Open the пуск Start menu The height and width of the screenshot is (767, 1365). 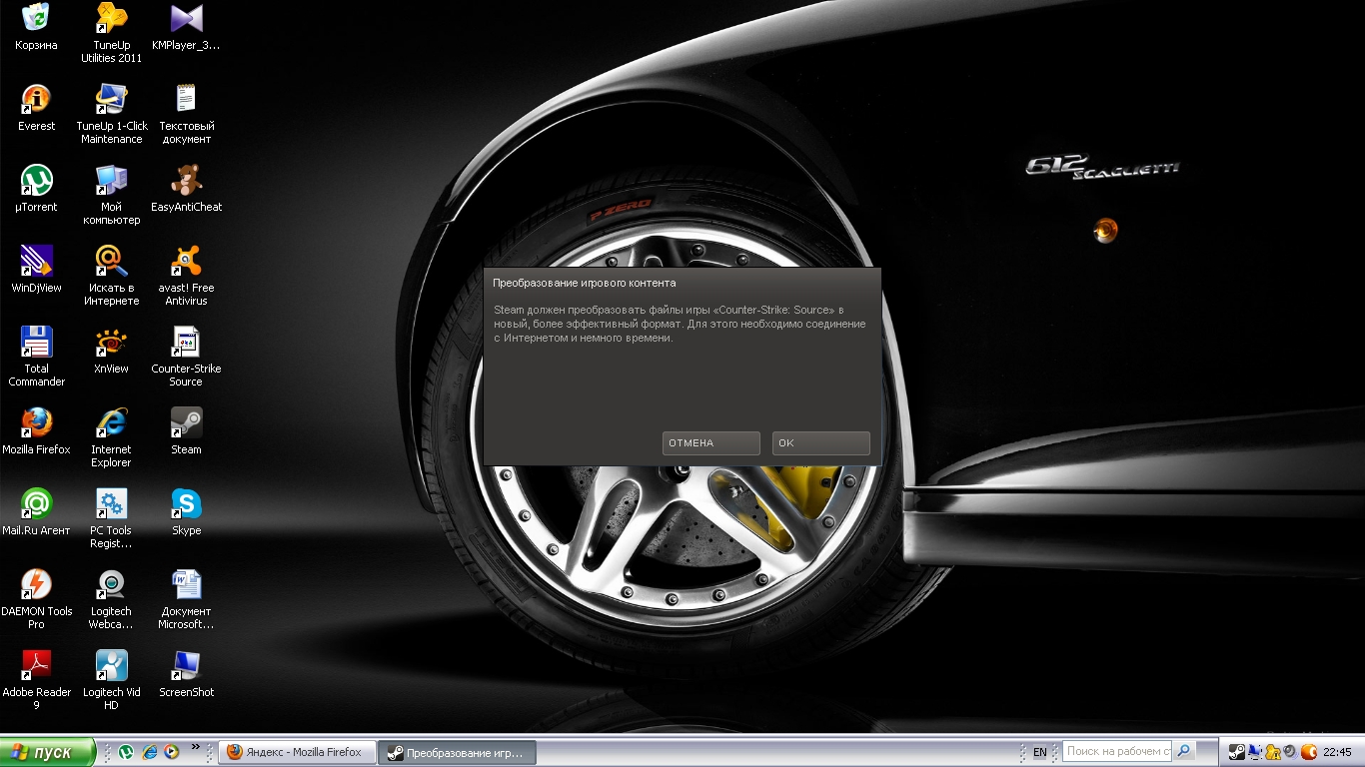coord(48,752)
